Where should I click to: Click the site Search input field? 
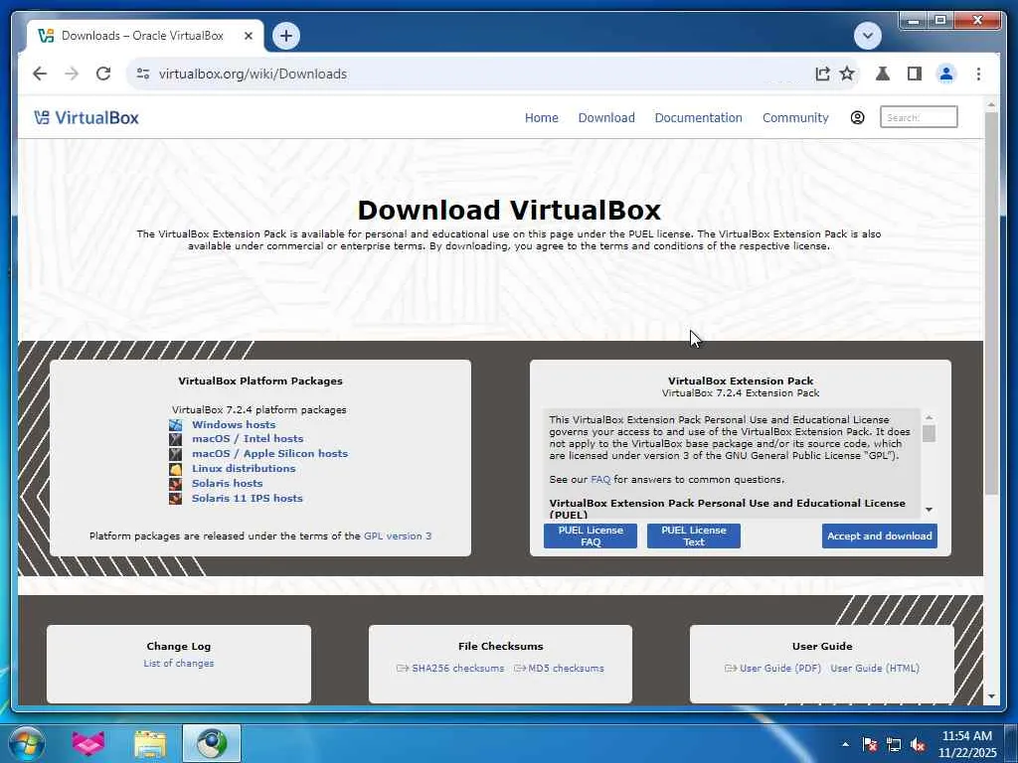click(x=919, y=117)
